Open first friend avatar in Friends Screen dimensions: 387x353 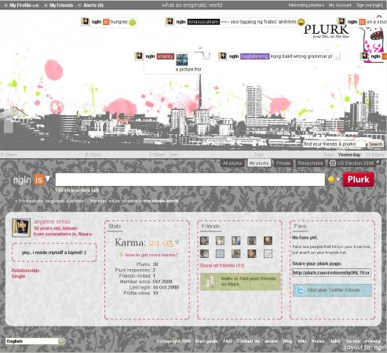tap(204, 241)
